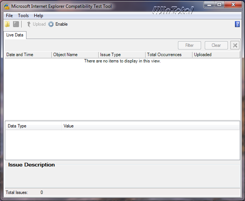Minimize the Compatibility Test Tool window
This screenshot has width=245, height=201.
pyautogui.click(x=209, y=5)
